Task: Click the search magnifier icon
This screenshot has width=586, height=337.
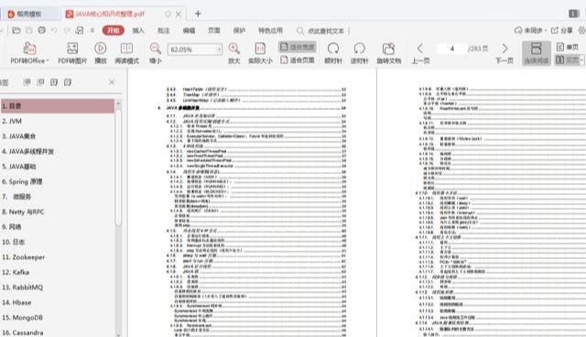Action: (x=299, y=30)
